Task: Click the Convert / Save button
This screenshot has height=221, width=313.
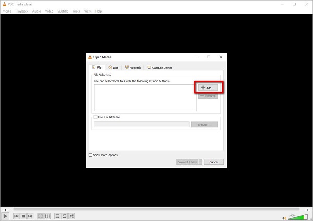Action: tap(187, 162)
